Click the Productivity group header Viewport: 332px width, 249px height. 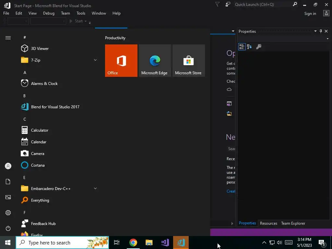click(115, 38)
